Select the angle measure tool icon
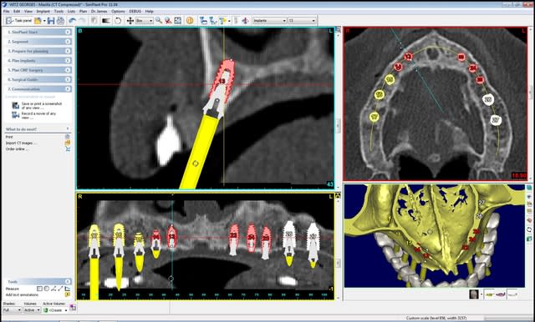535x322 pixels. click(53, 289)
